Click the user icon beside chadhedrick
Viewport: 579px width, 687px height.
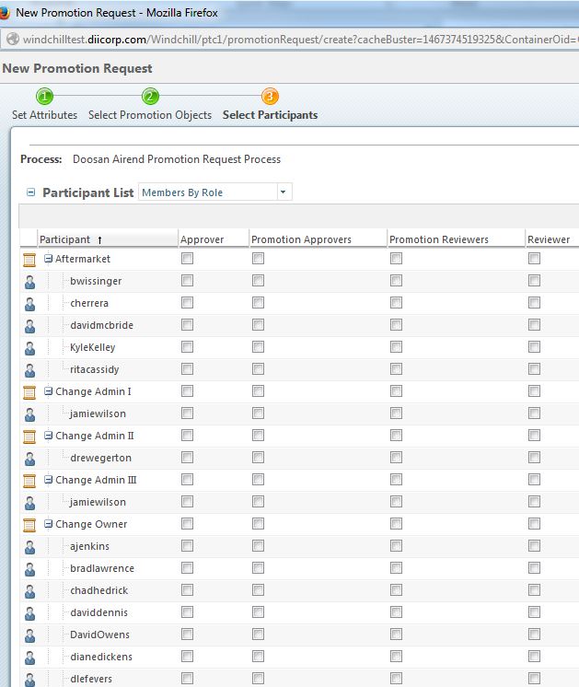click(x=29, y=591)
